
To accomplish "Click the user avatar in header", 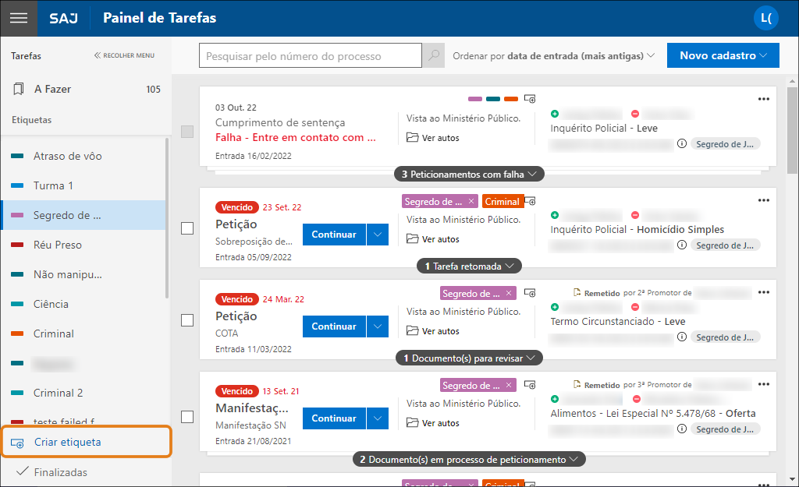I will click(765, 18).
